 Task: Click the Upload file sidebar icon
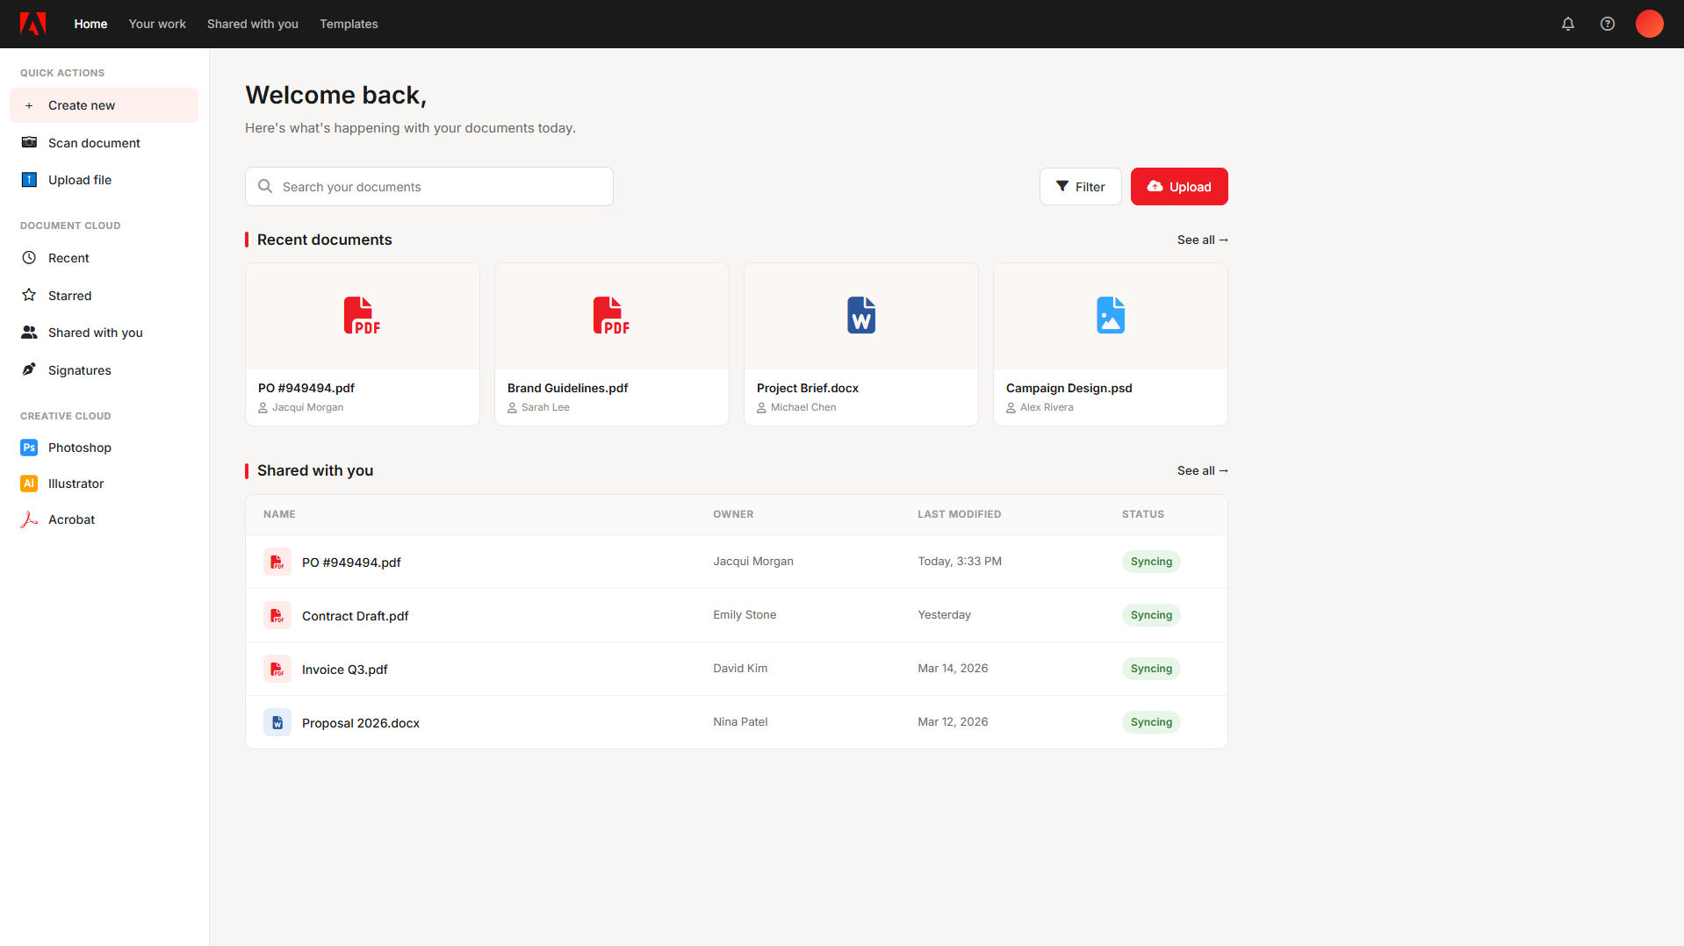pyautogui.click(x=29, y=180)
